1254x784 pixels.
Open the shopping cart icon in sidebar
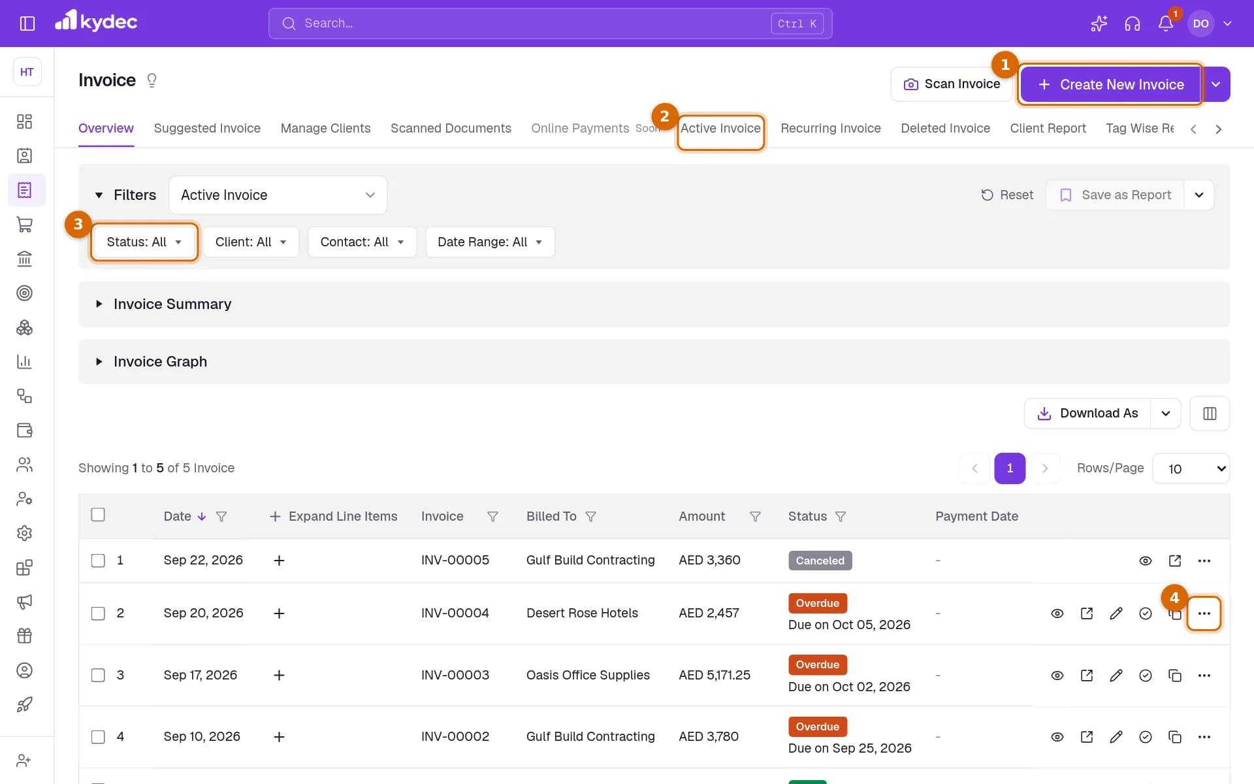coord(24,224)
